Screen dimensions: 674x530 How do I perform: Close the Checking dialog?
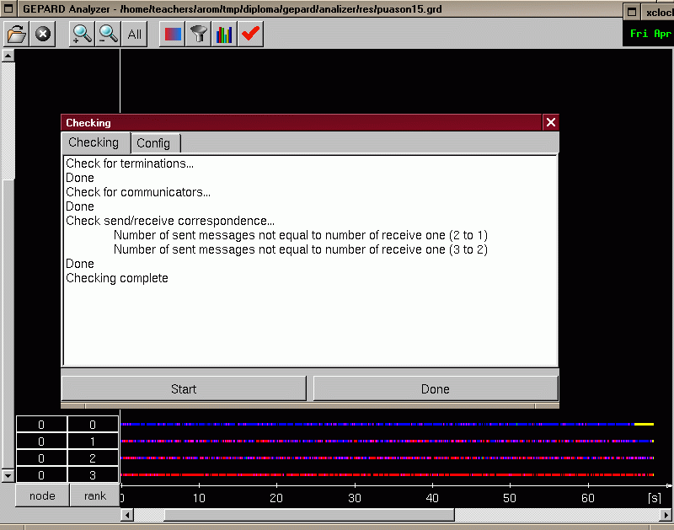click(550, 123)
